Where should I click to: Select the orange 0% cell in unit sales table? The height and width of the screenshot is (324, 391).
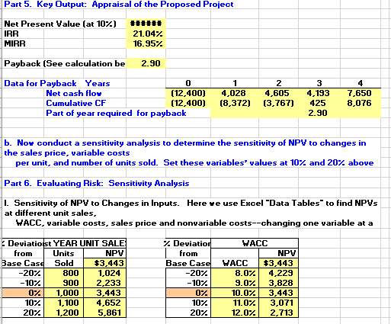pyautogui.click(x=23, y=293)
